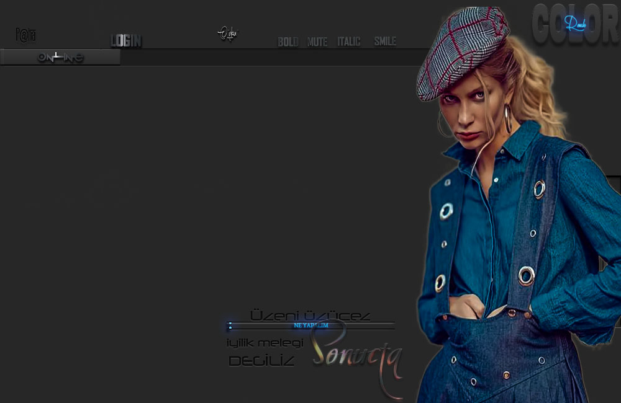This screenshot has height=403, width=621.
Task: Click the empty chat message area
Action: pos(205,186)
